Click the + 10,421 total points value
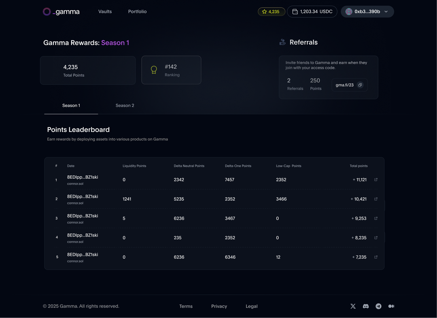Screen dimensions: 437x318 point(359,199)
